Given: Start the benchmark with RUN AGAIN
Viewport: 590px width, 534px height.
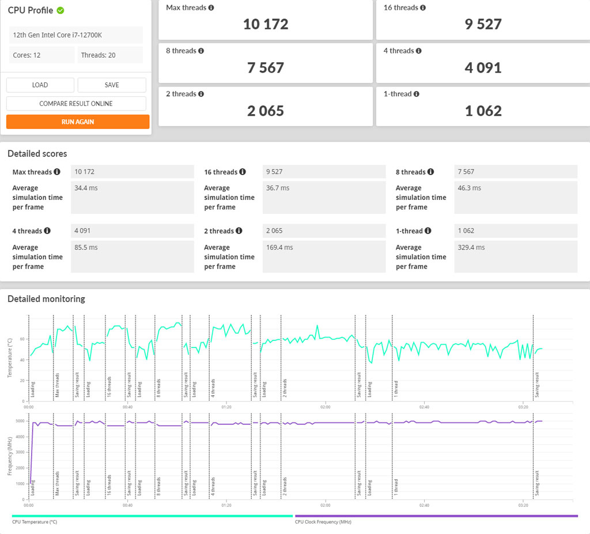Looking at the screenshot, I should [x=78, y=122].
